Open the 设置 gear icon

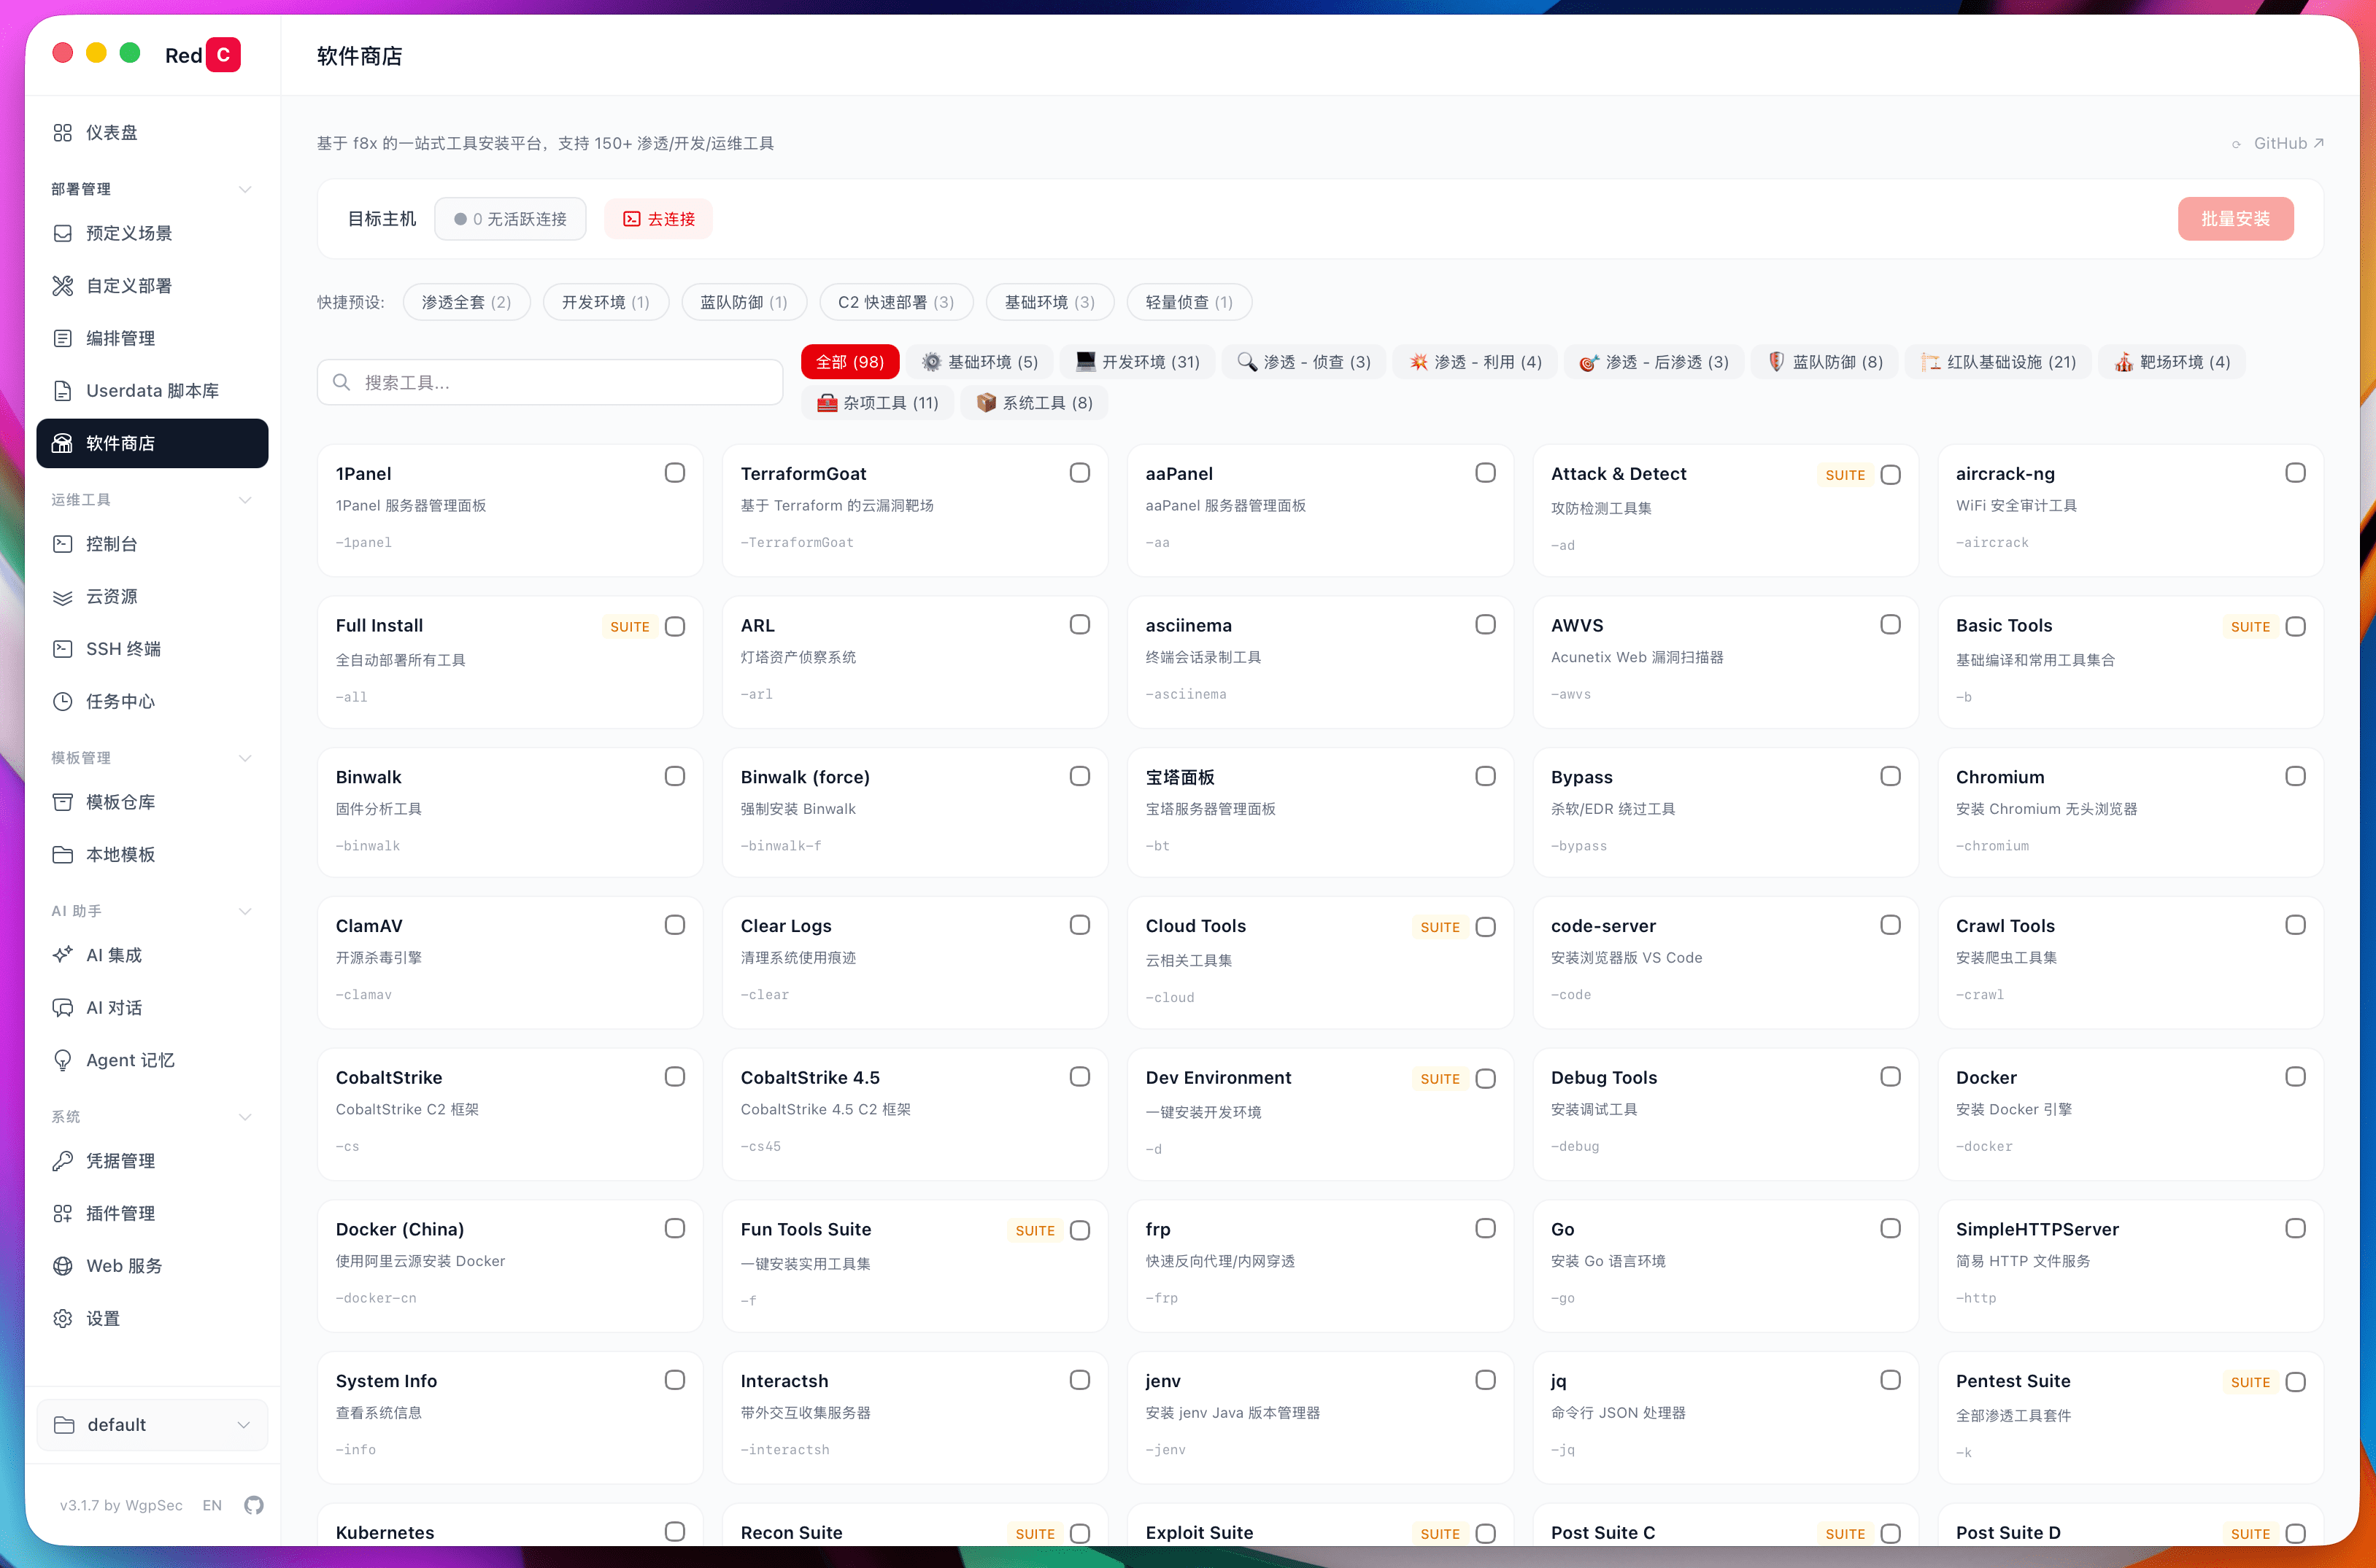click(x=62, y=1319)
